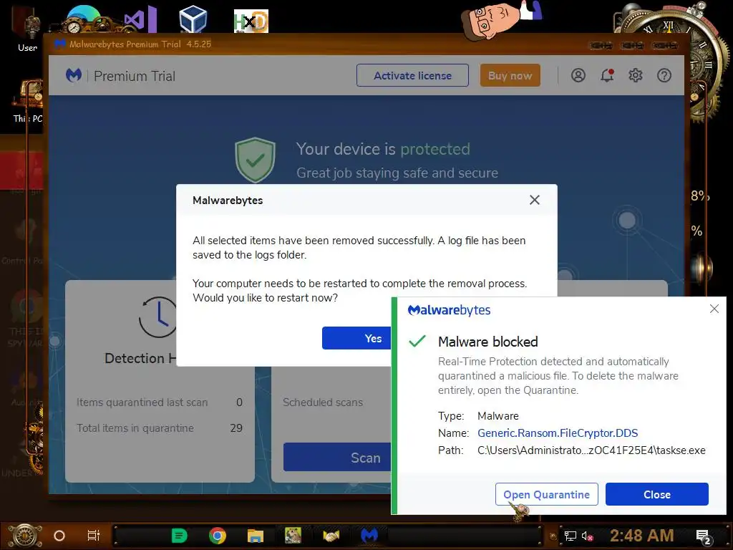
Task: Select Malwarebytes icon on the taskbar
Action: 369,535
